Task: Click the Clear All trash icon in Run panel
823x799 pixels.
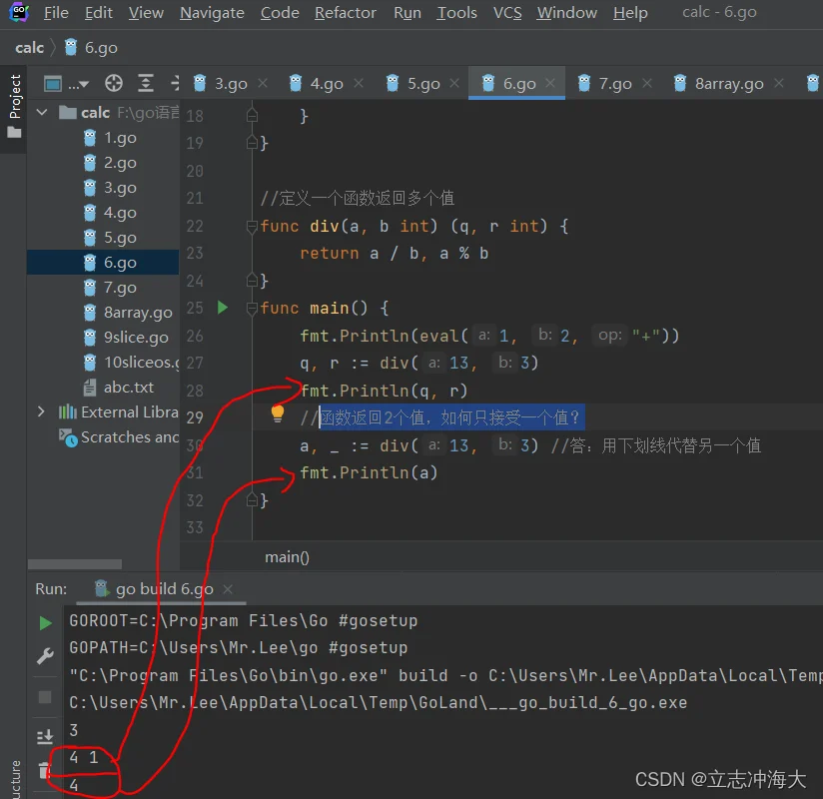Action: (44, 770)
